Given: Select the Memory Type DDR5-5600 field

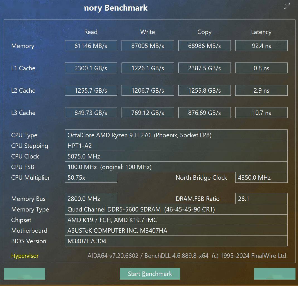Looking at the screenshot, I should (x=176, y=209).
